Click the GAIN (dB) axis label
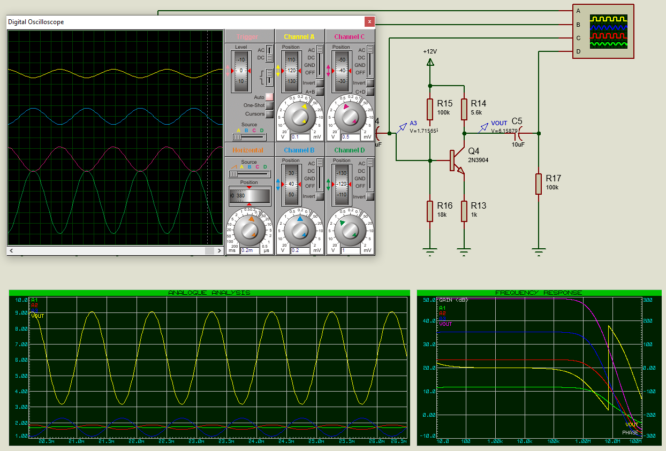Image resolution: width=666 pixels, height=451 pixels. 453,300
